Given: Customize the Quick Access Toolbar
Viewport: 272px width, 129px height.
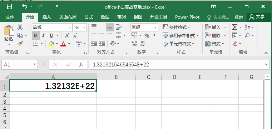Looking at the screenshot, I should click(57, 6).
